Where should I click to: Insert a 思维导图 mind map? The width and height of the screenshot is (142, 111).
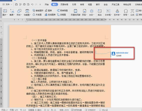(x=62, y=11)
